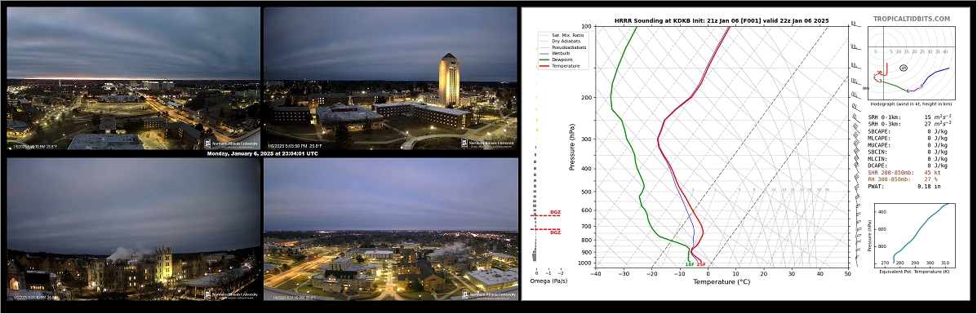977x314 pixels.
Task: Click the lower red DGZ label
Action: [554, 232]
